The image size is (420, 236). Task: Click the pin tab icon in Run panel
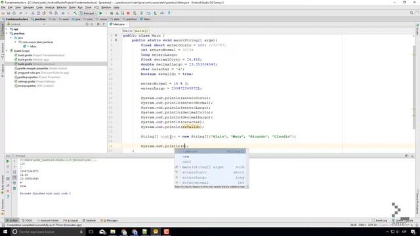pyautogui.click(x=8, y=185)
